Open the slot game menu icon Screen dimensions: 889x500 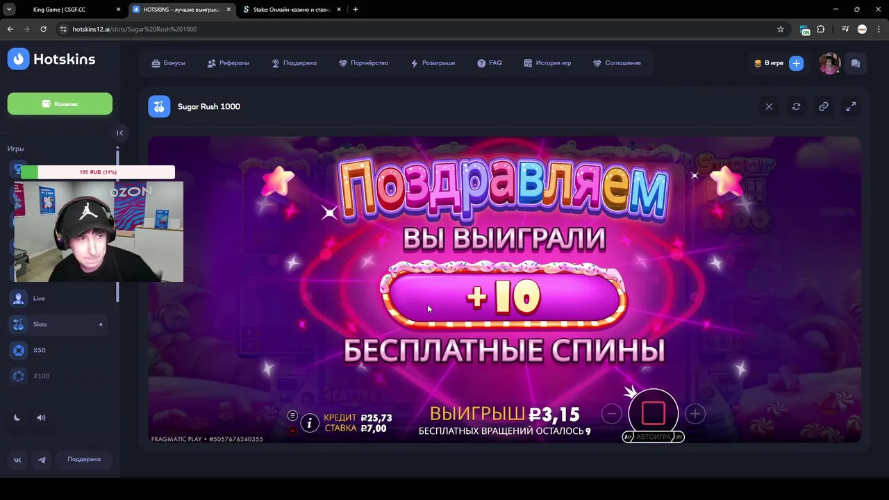coord(292,415)
